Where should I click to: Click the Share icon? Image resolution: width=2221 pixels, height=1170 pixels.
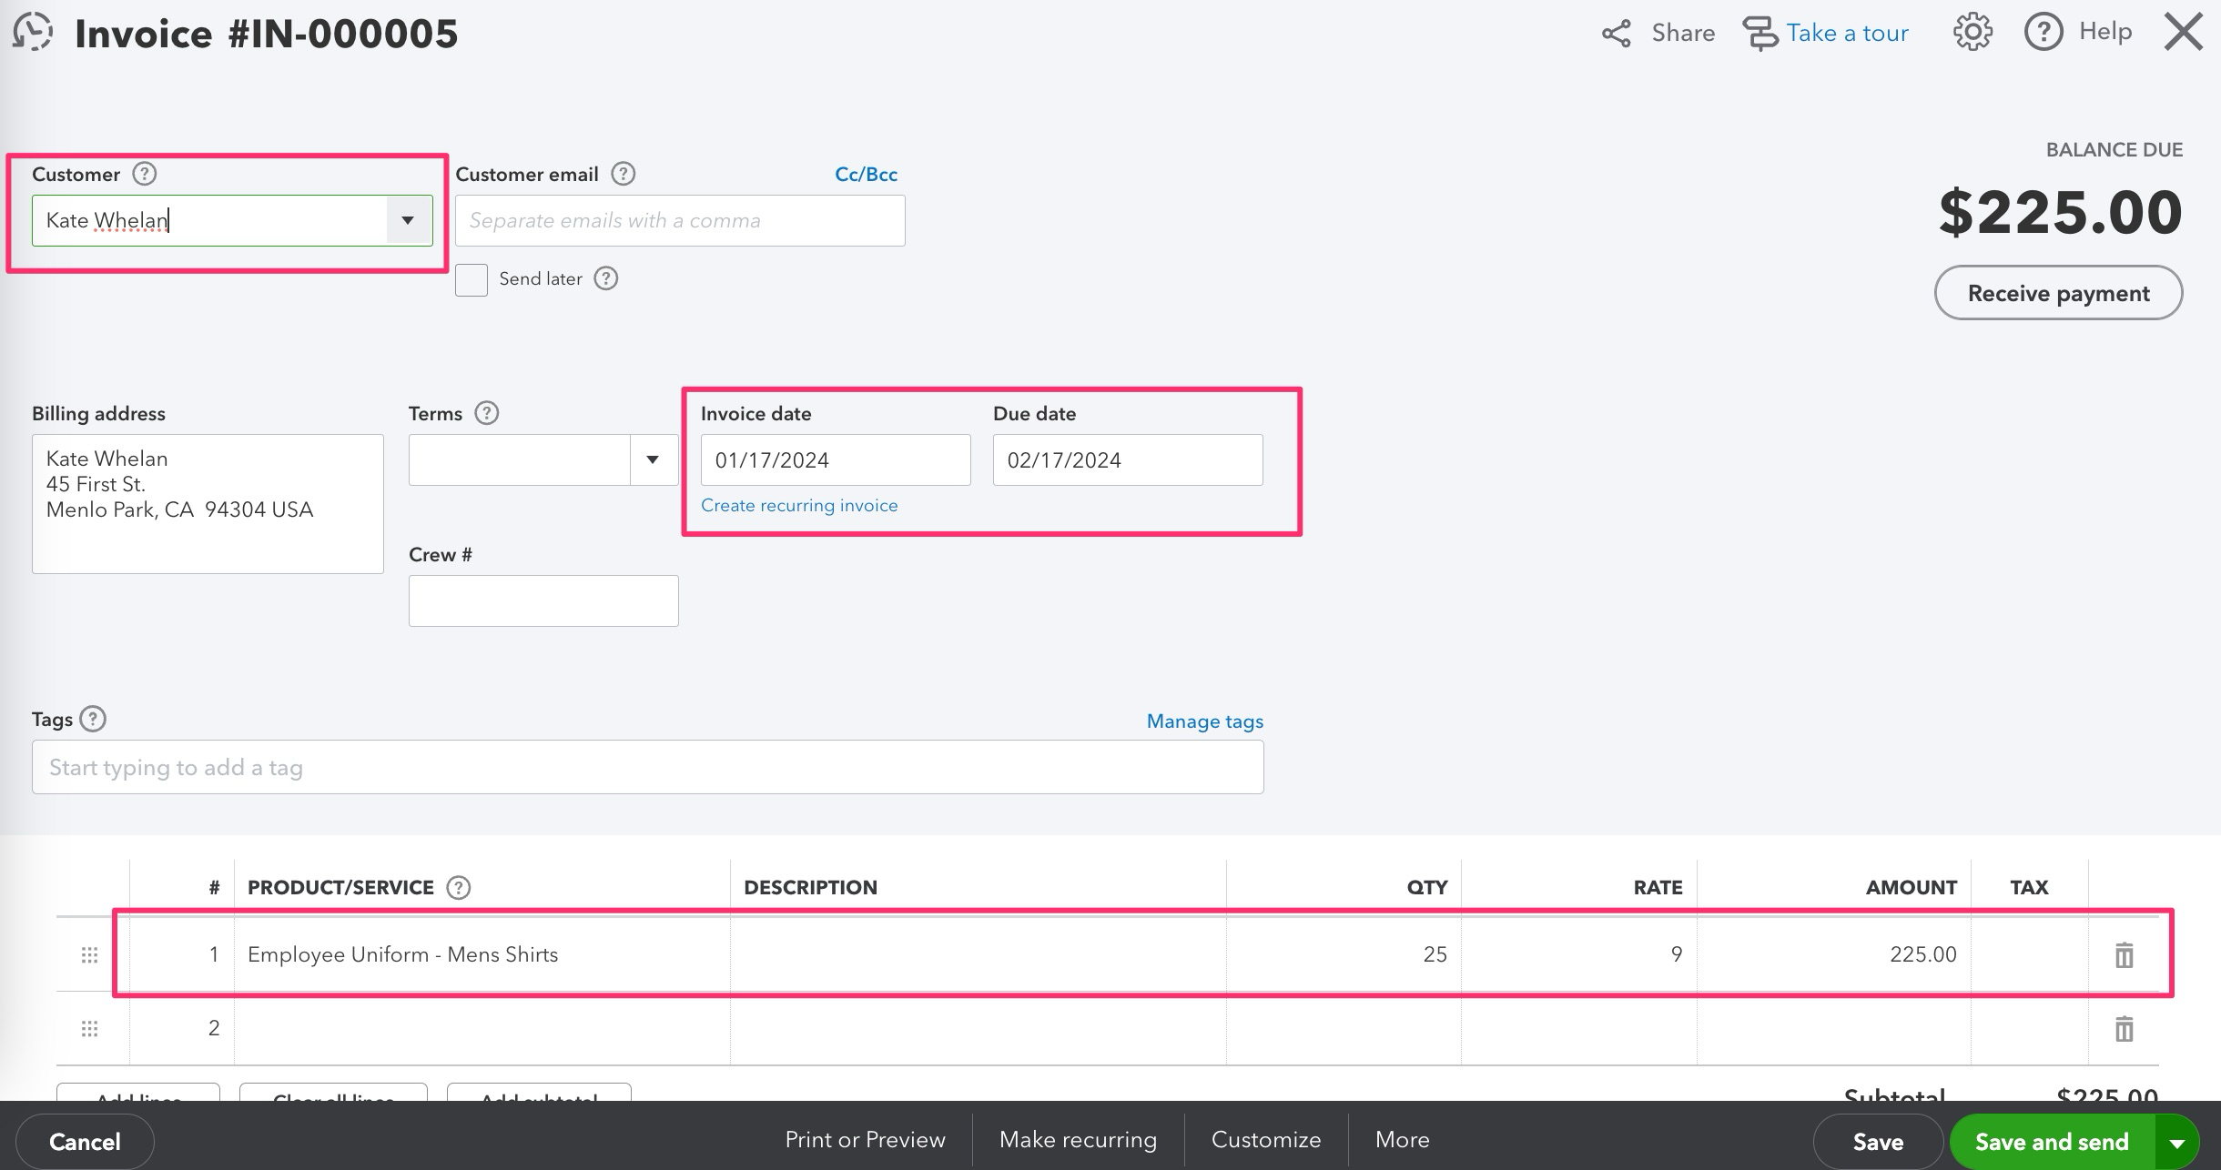pyautogui.click(x=1618, y=34)
